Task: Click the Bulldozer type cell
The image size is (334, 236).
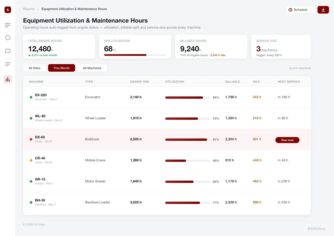Action: coord(92,139)
